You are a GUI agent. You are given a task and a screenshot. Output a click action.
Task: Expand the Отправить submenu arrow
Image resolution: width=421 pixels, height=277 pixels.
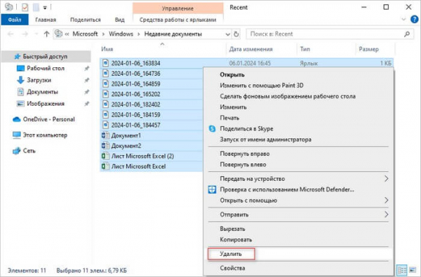[386, 215]
